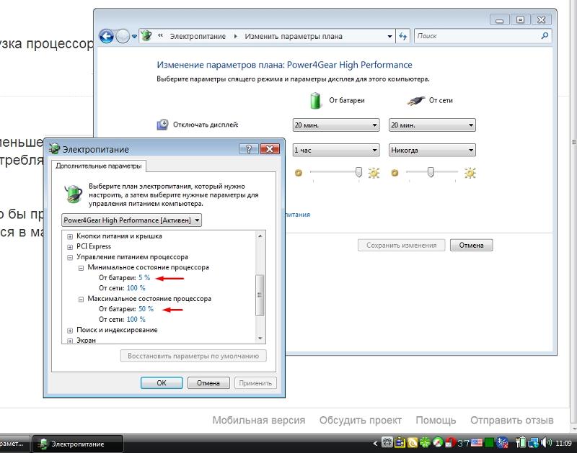Image resolution: width=577 pixels, height=453 pixels.
Task: Click the system clock showing 11:09
Action: (563, 444)
